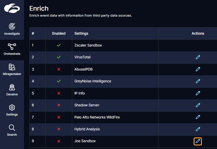The width and height of the screenshot is (217, 149).
Task: Click the Zscaler logo icon
Action: click(12, 8)
